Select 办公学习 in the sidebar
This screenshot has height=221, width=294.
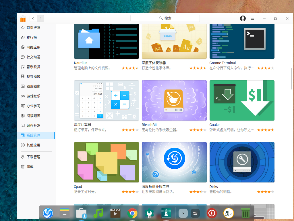click(36, 106)
